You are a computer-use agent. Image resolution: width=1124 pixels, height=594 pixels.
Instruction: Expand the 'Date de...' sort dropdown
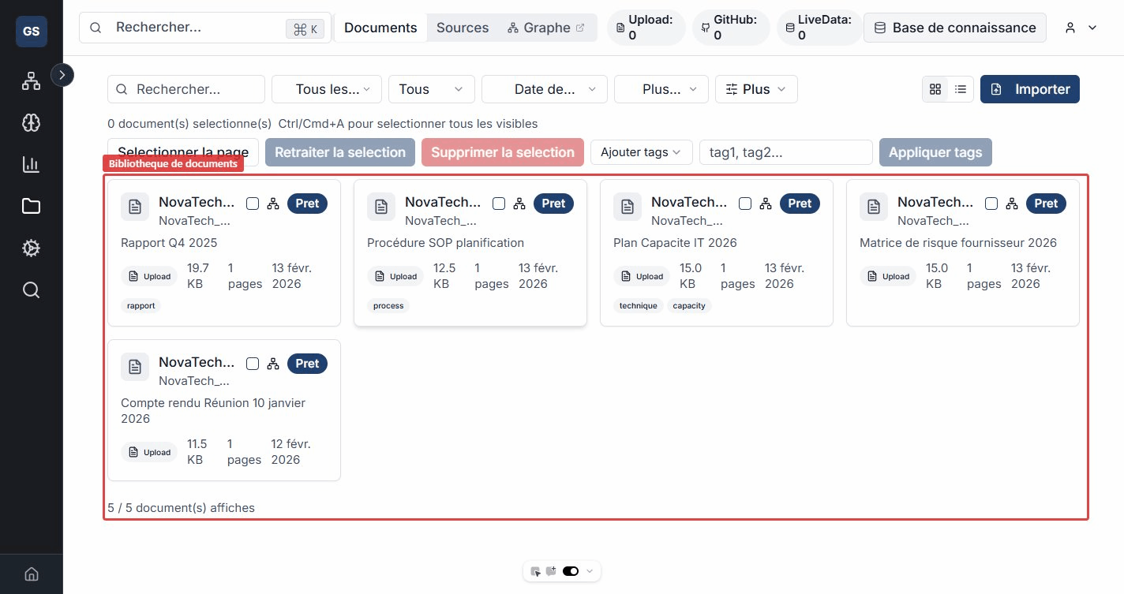pos(544,89)
